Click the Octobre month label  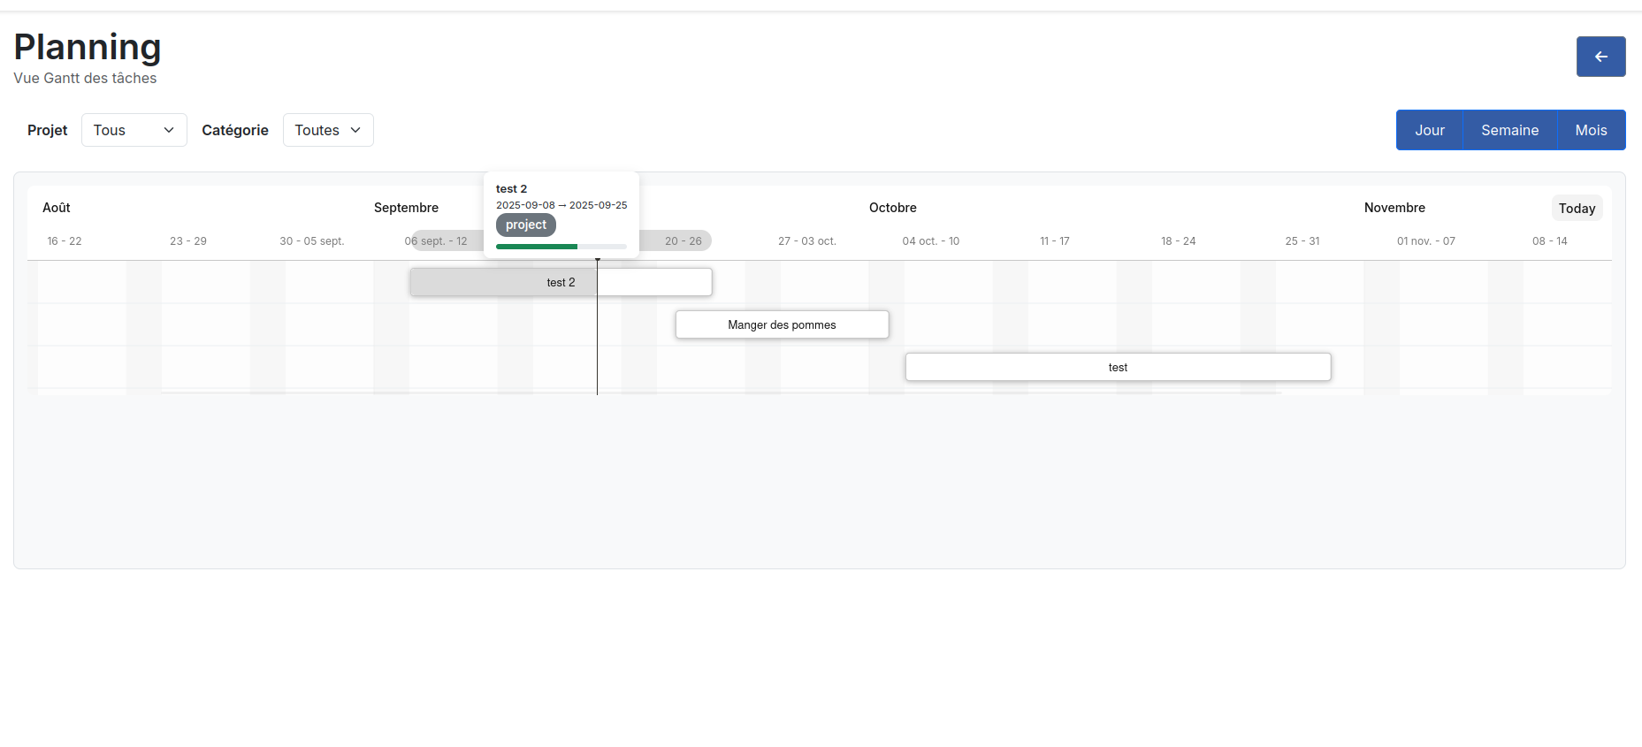click(892, 208)
